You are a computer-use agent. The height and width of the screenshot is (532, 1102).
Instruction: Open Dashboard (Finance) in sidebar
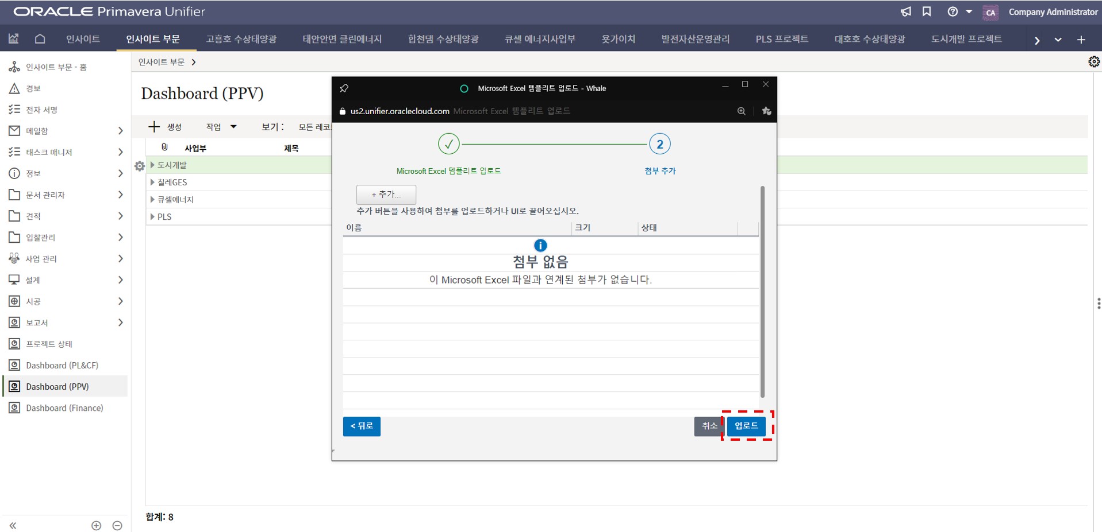click(x=64, y=408)
